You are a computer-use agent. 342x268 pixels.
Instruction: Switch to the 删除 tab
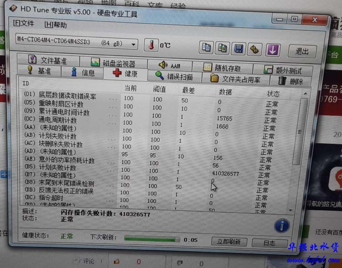coord(290,81)
